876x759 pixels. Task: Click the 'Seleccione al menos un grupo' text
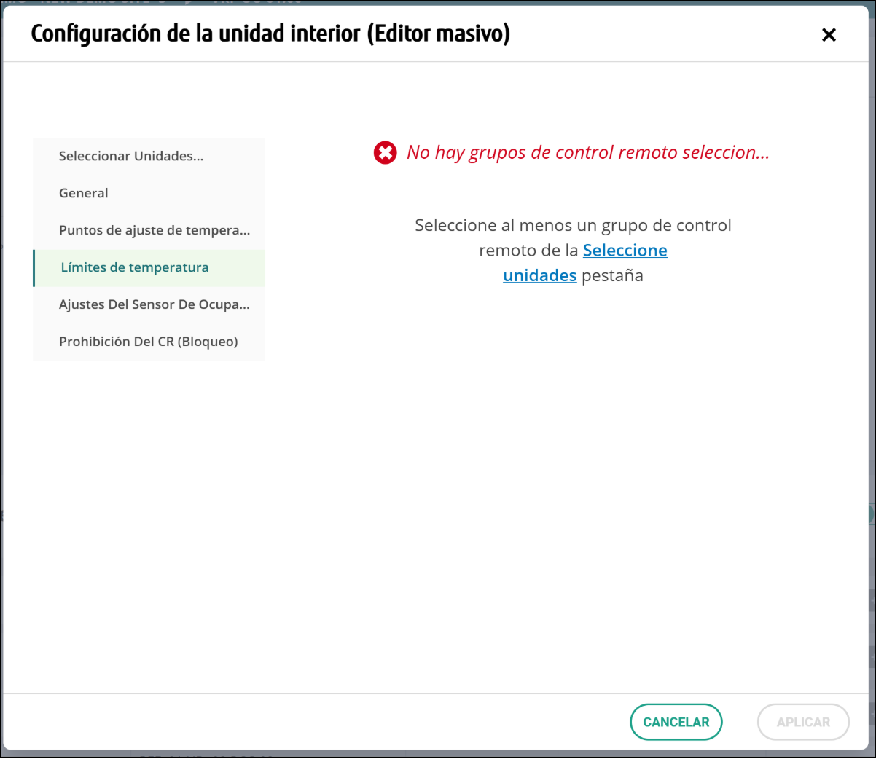click(x=573, y=226)
